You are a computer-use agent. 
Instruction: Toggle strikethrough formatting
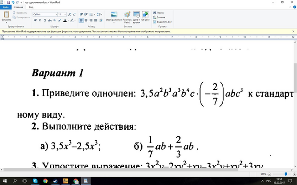coord(50,20)
